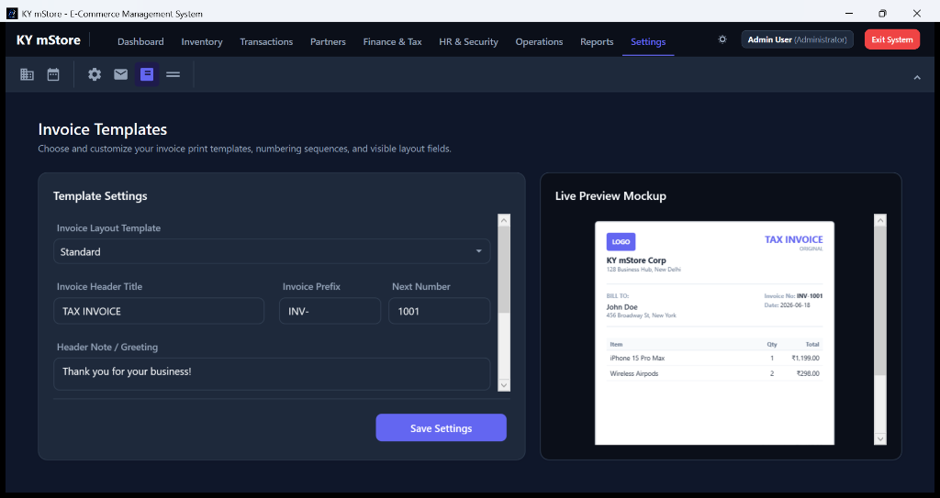Click the invoice preview mockup thumbnail
940x498 pixels.
714,333
